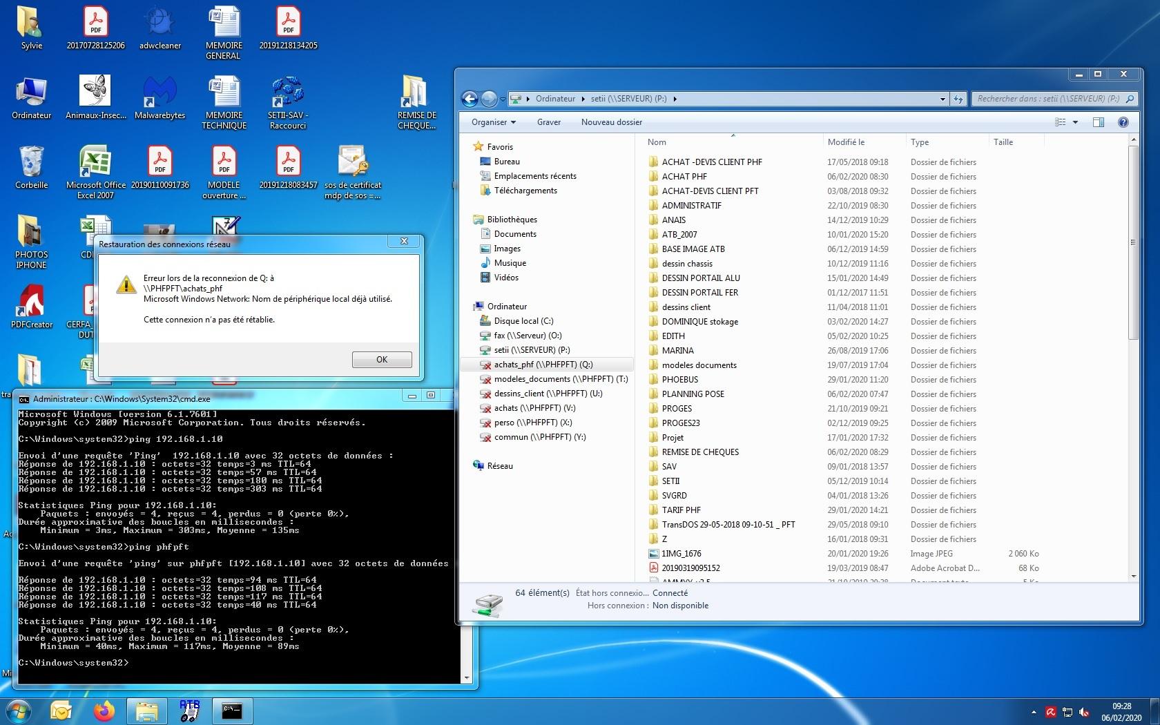Open Microsoft Office Excel 2007 shortcut
This screenshot has height=725, width=1160.
(96, 172)
